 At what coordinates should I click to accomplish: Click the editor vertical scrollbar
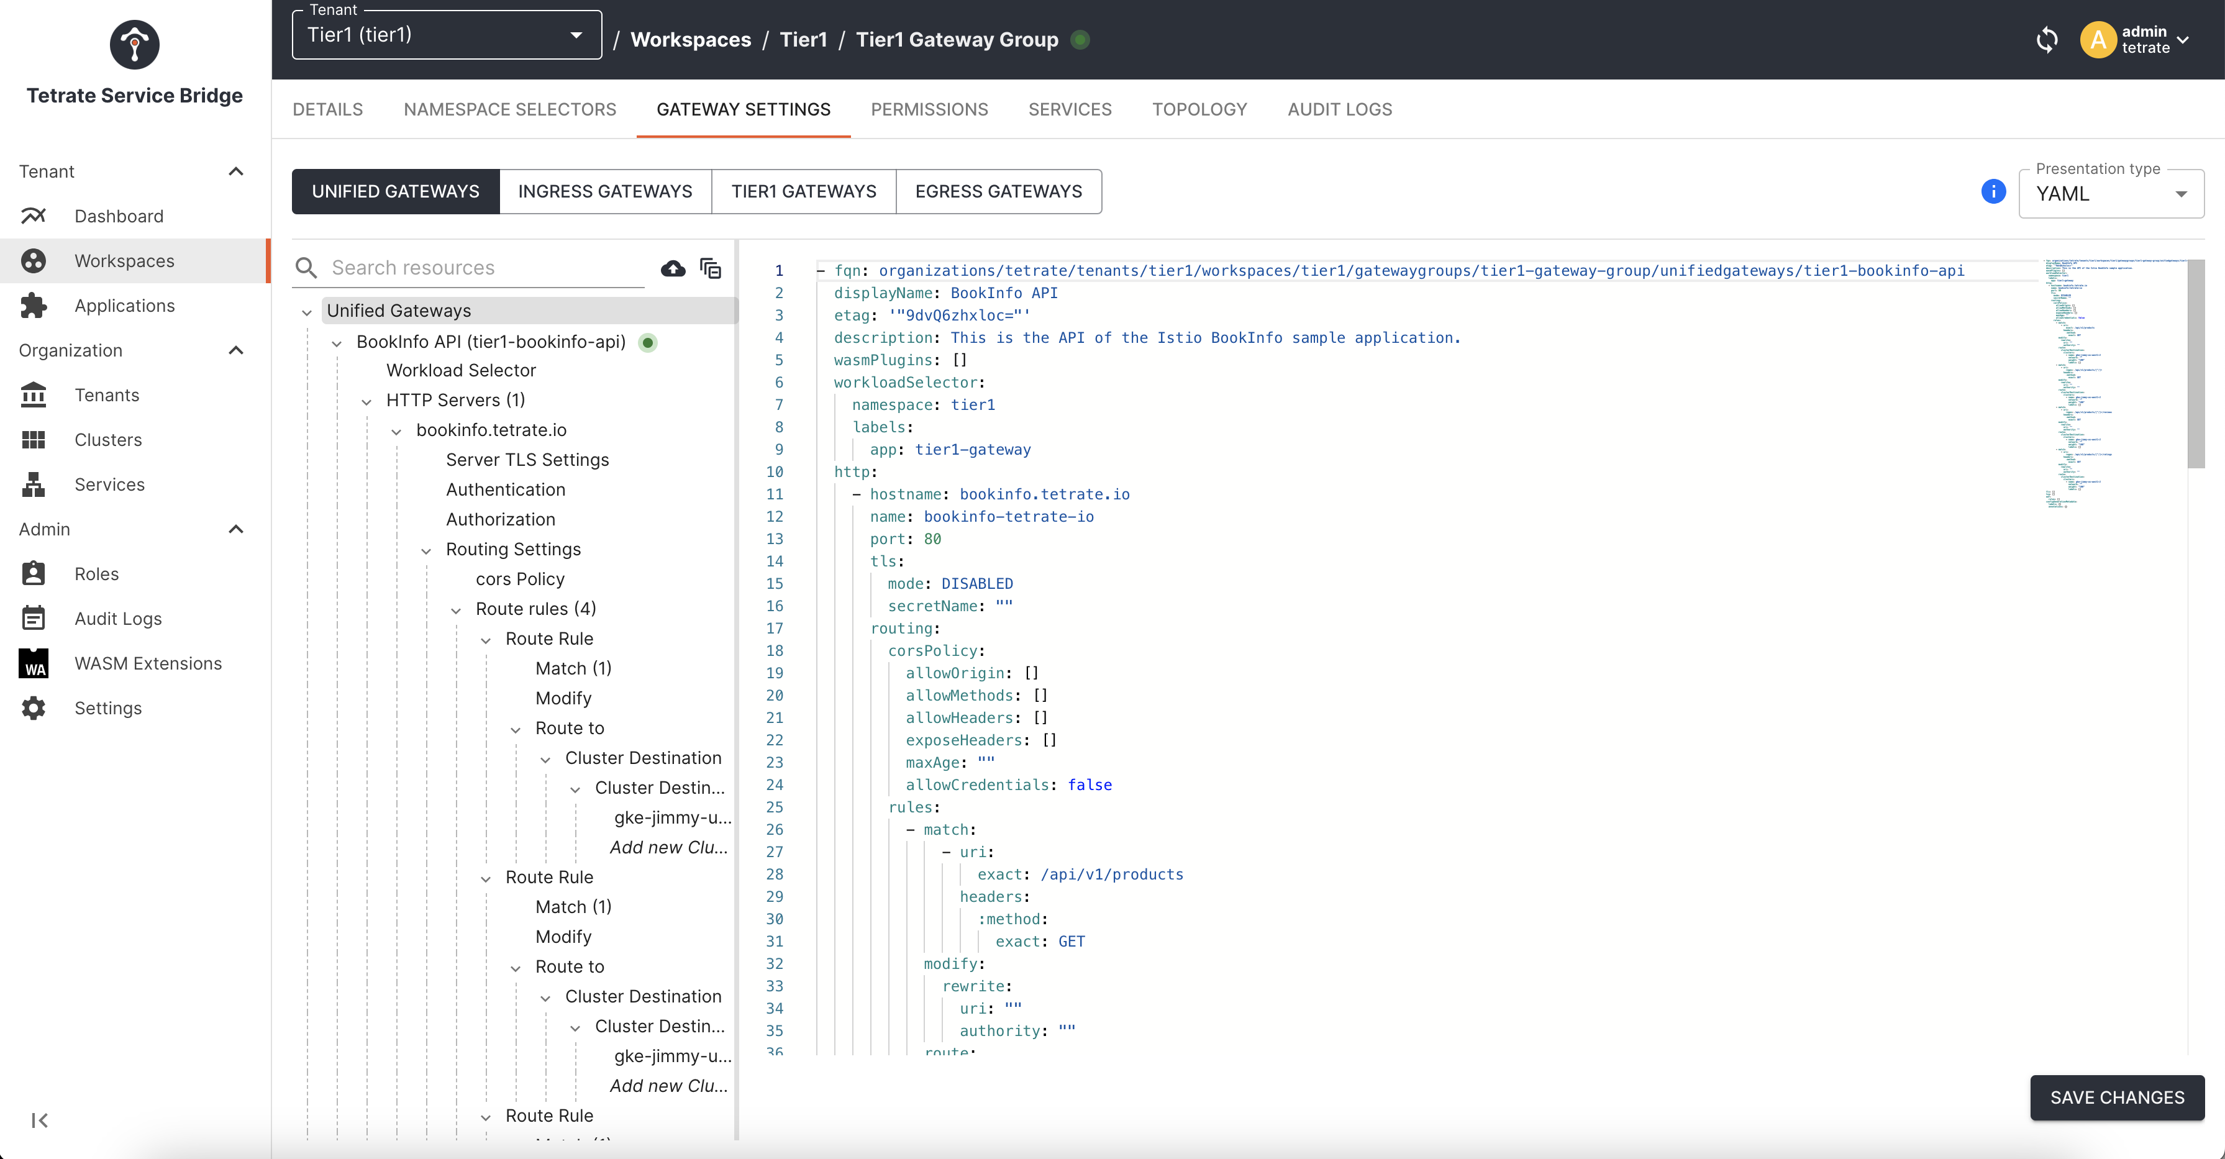[2196, 363]
